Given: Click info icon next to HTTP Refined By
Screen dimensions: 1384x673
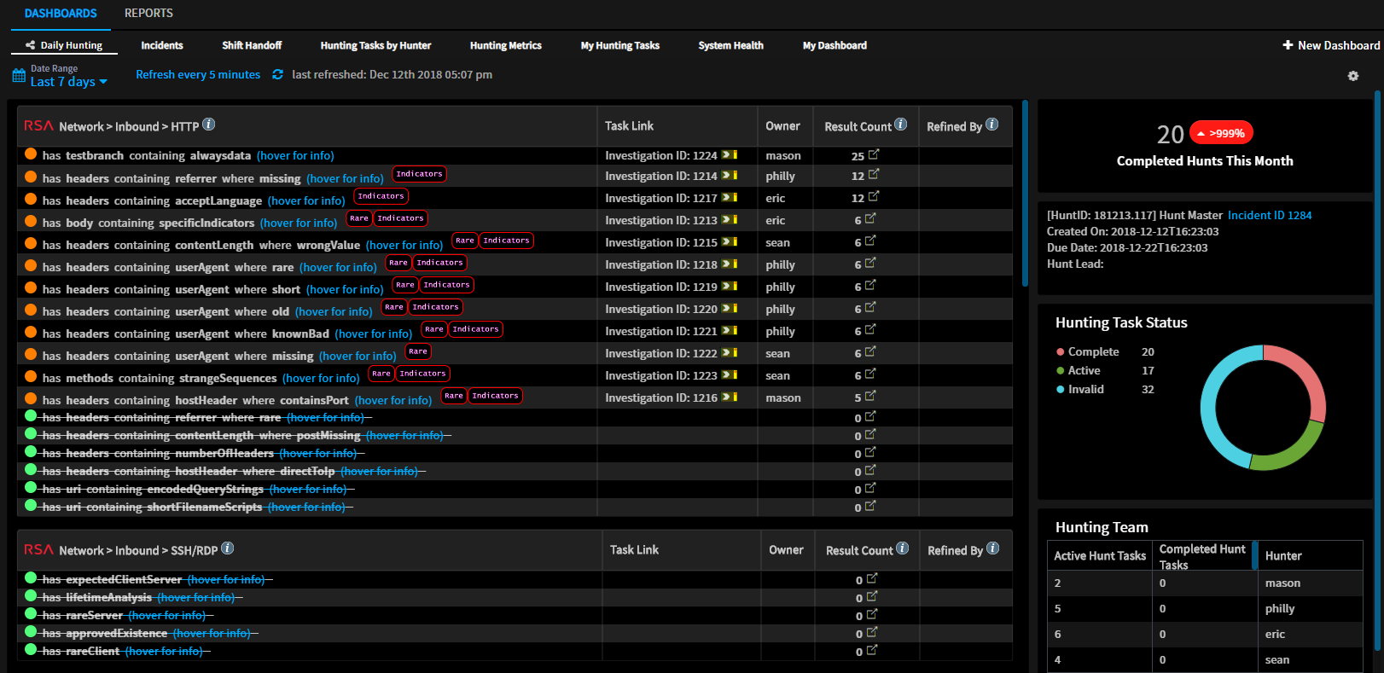Looking at the screenshot, I should (x=991, y=125).
